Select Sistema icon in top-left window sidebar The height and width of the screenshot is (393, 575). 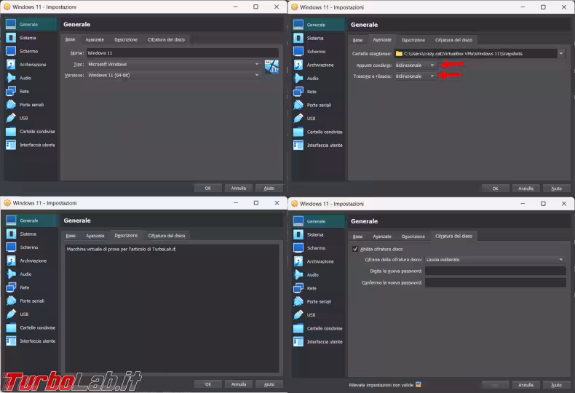[x=11, y=38]
